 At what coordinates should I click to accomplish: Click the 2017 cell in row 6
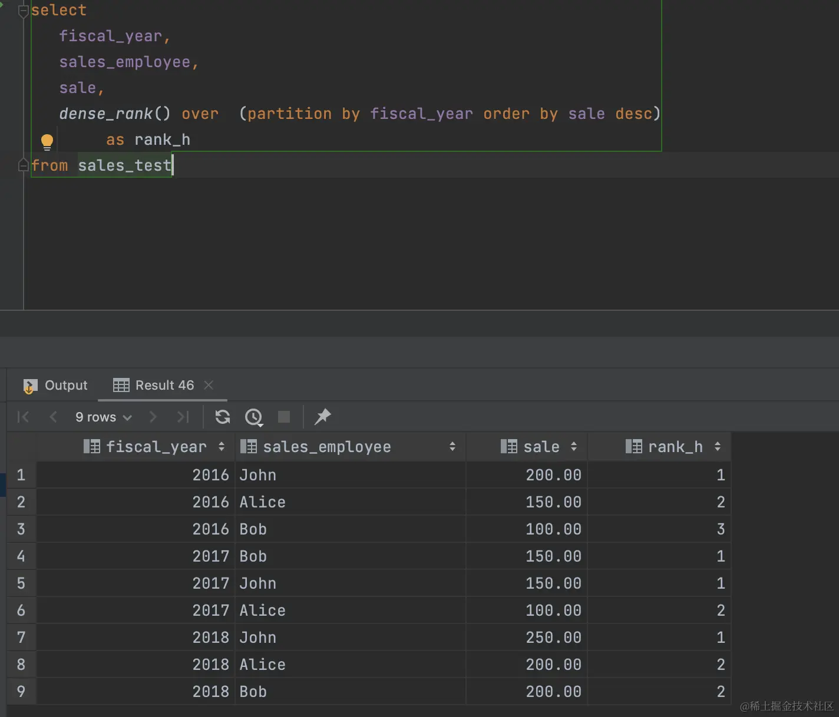point(136,610)
